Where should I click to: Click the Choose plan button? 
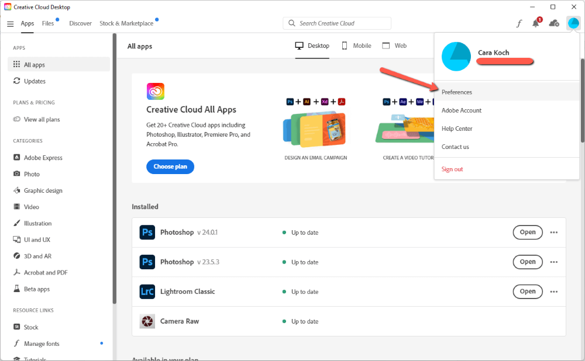170,166
